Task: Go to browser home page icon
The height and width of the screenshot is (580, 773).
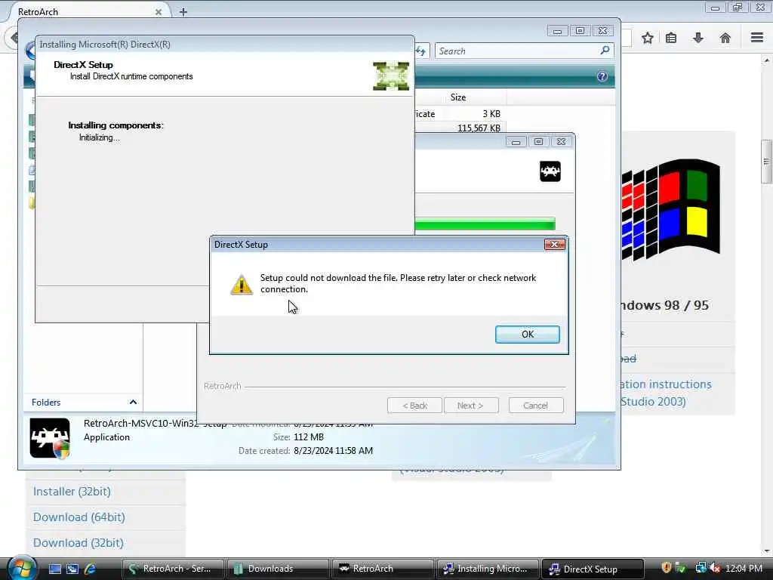Action: (725, 38)
